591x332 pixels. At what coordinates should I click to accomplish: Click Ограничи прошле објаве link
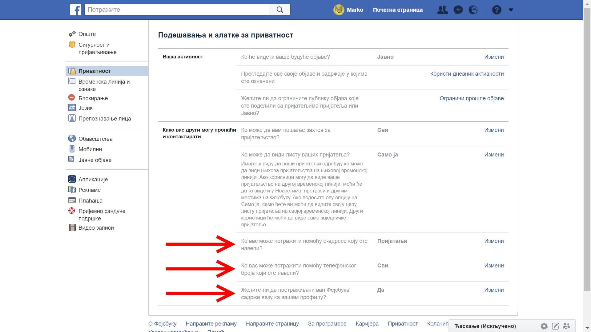[x=471, y=98]
